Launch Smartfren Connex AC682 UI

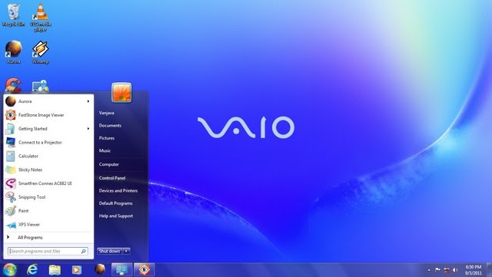click(48, 183)
